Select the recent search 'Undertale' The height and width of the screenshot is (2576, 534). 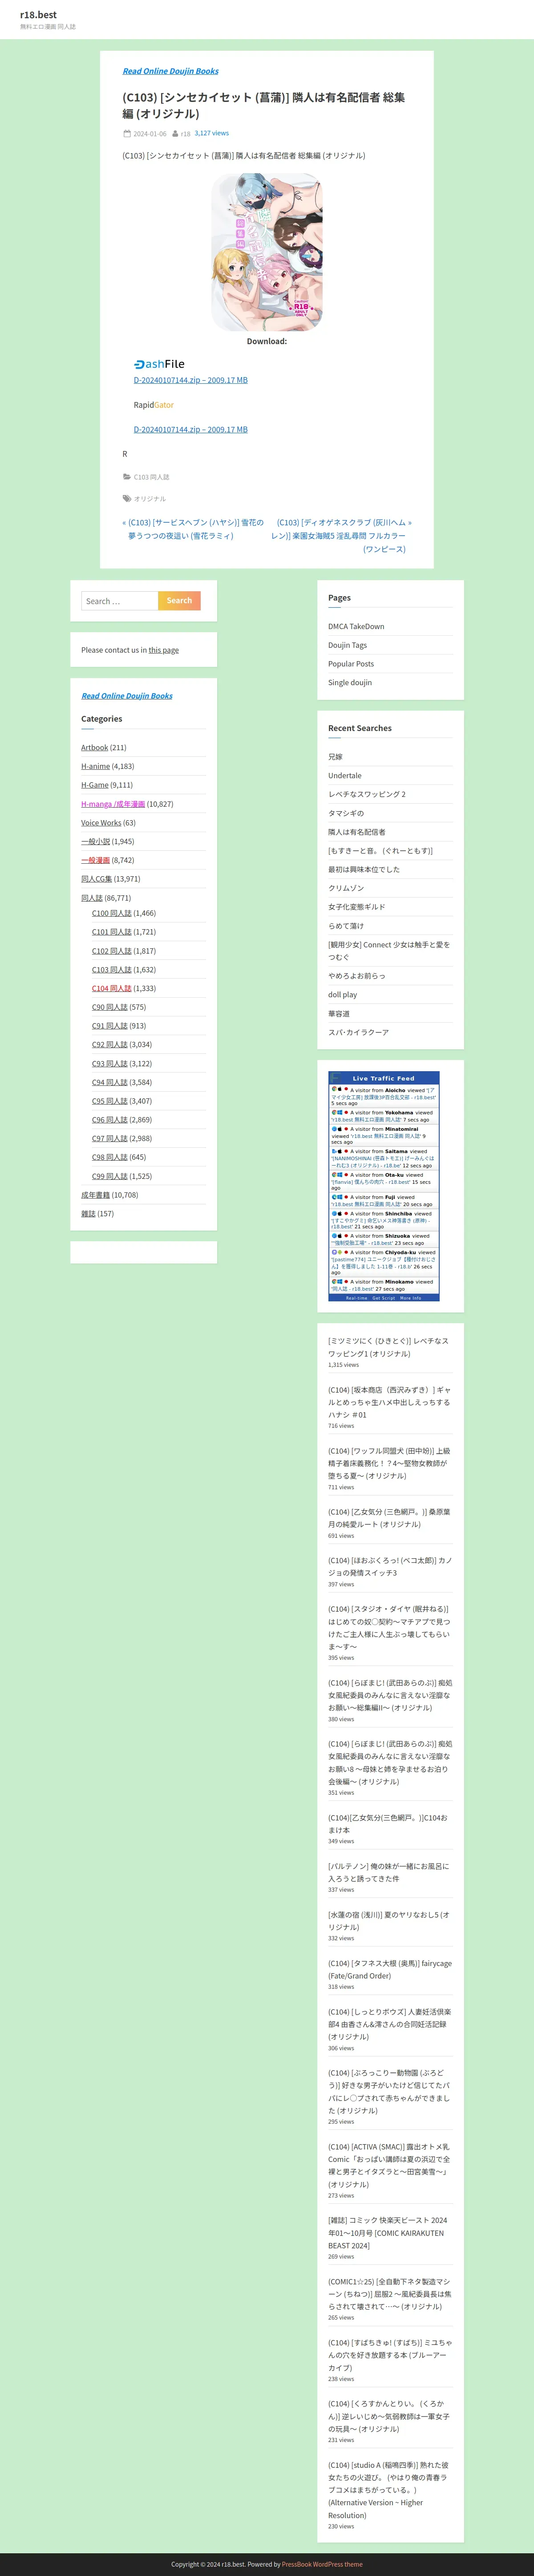click(345, 775)
